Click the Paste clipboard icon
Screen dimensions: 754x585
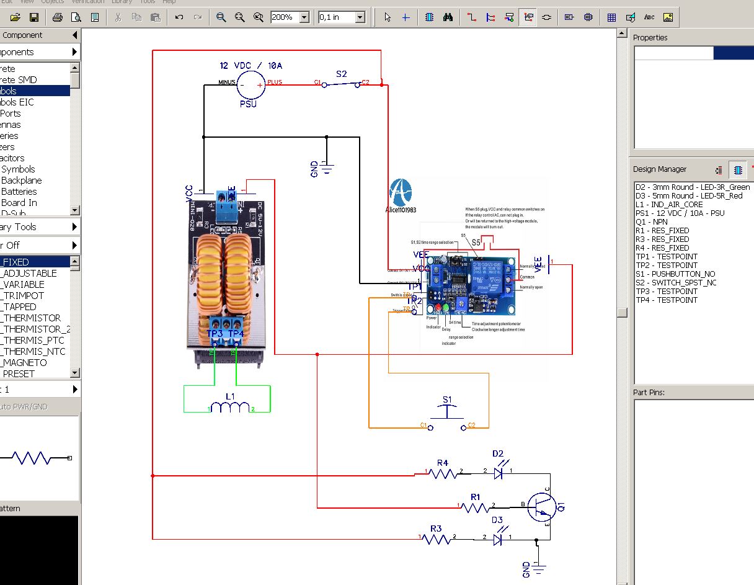pos(155,17)
